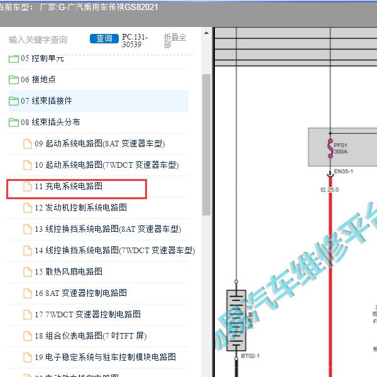Click the EN35-1 connector label in diagram
Viewport: 377px width, 377px height.
[x=344, y=171]
